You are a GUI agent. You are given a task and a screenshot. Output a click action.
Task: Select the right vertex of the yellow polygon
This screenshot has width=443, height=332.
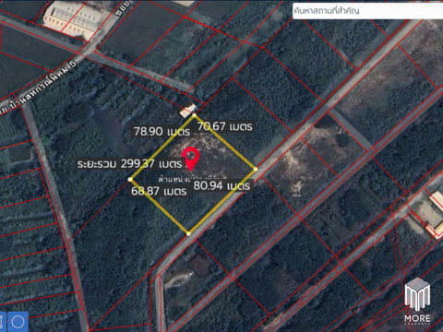tap(256, 169)
